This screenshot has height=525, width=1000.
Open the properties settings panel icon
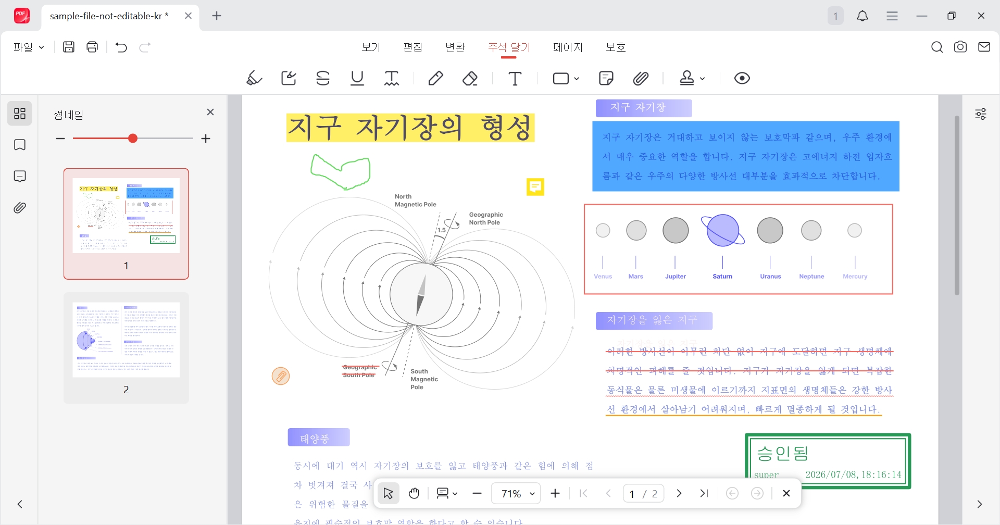pyautogui.click(x=981, y=114)
